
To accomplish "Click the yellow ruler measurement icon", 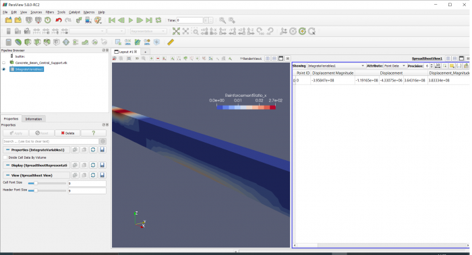I will click(x=171, y=42).
